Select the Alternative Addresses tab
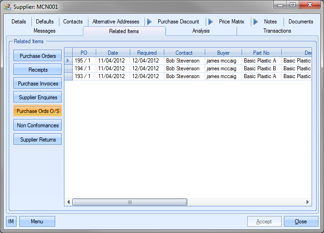This screenshot has height=233, width=324. coord(116,22)
